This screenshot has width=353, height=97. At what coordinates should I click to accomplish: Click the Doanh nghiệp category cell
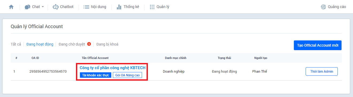(x=174, y=72)
